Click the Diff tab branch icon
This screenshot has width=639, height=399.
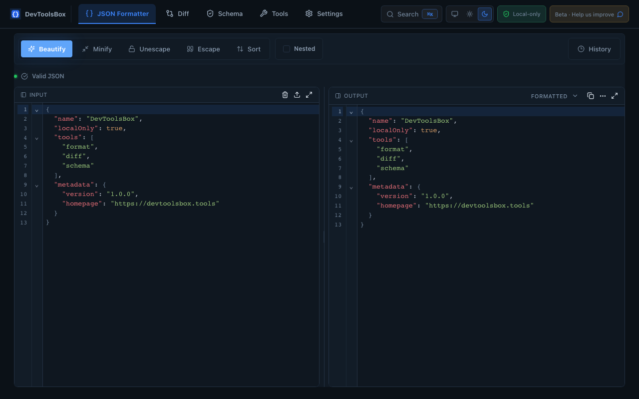(x=170, y=14)
